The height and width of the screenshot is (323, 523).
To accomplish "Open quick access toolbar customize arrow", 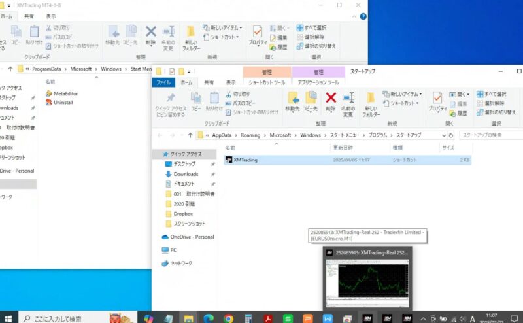I will click(x=189, y=71).
